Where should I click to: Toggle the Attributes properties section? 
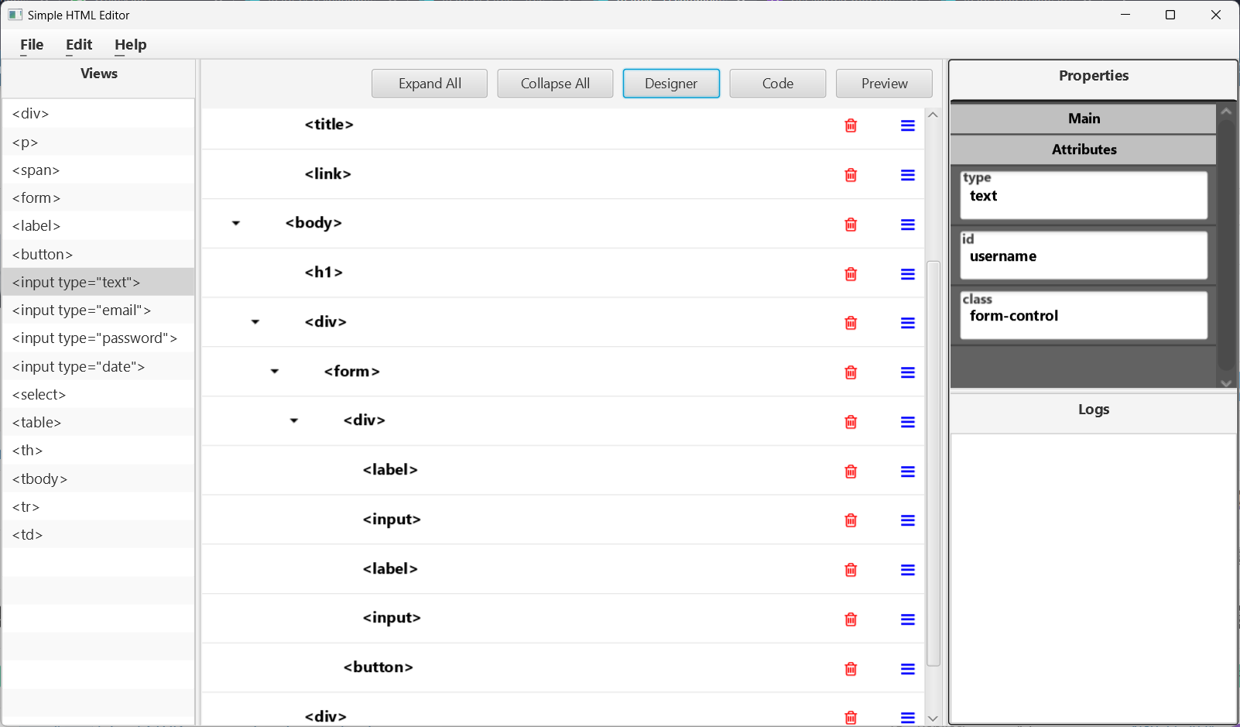pos(1084,149)
